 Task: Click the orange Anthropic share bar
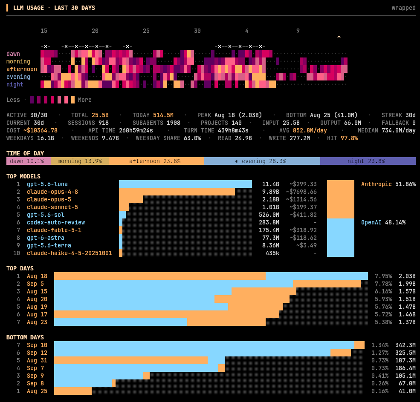[340, 199]
